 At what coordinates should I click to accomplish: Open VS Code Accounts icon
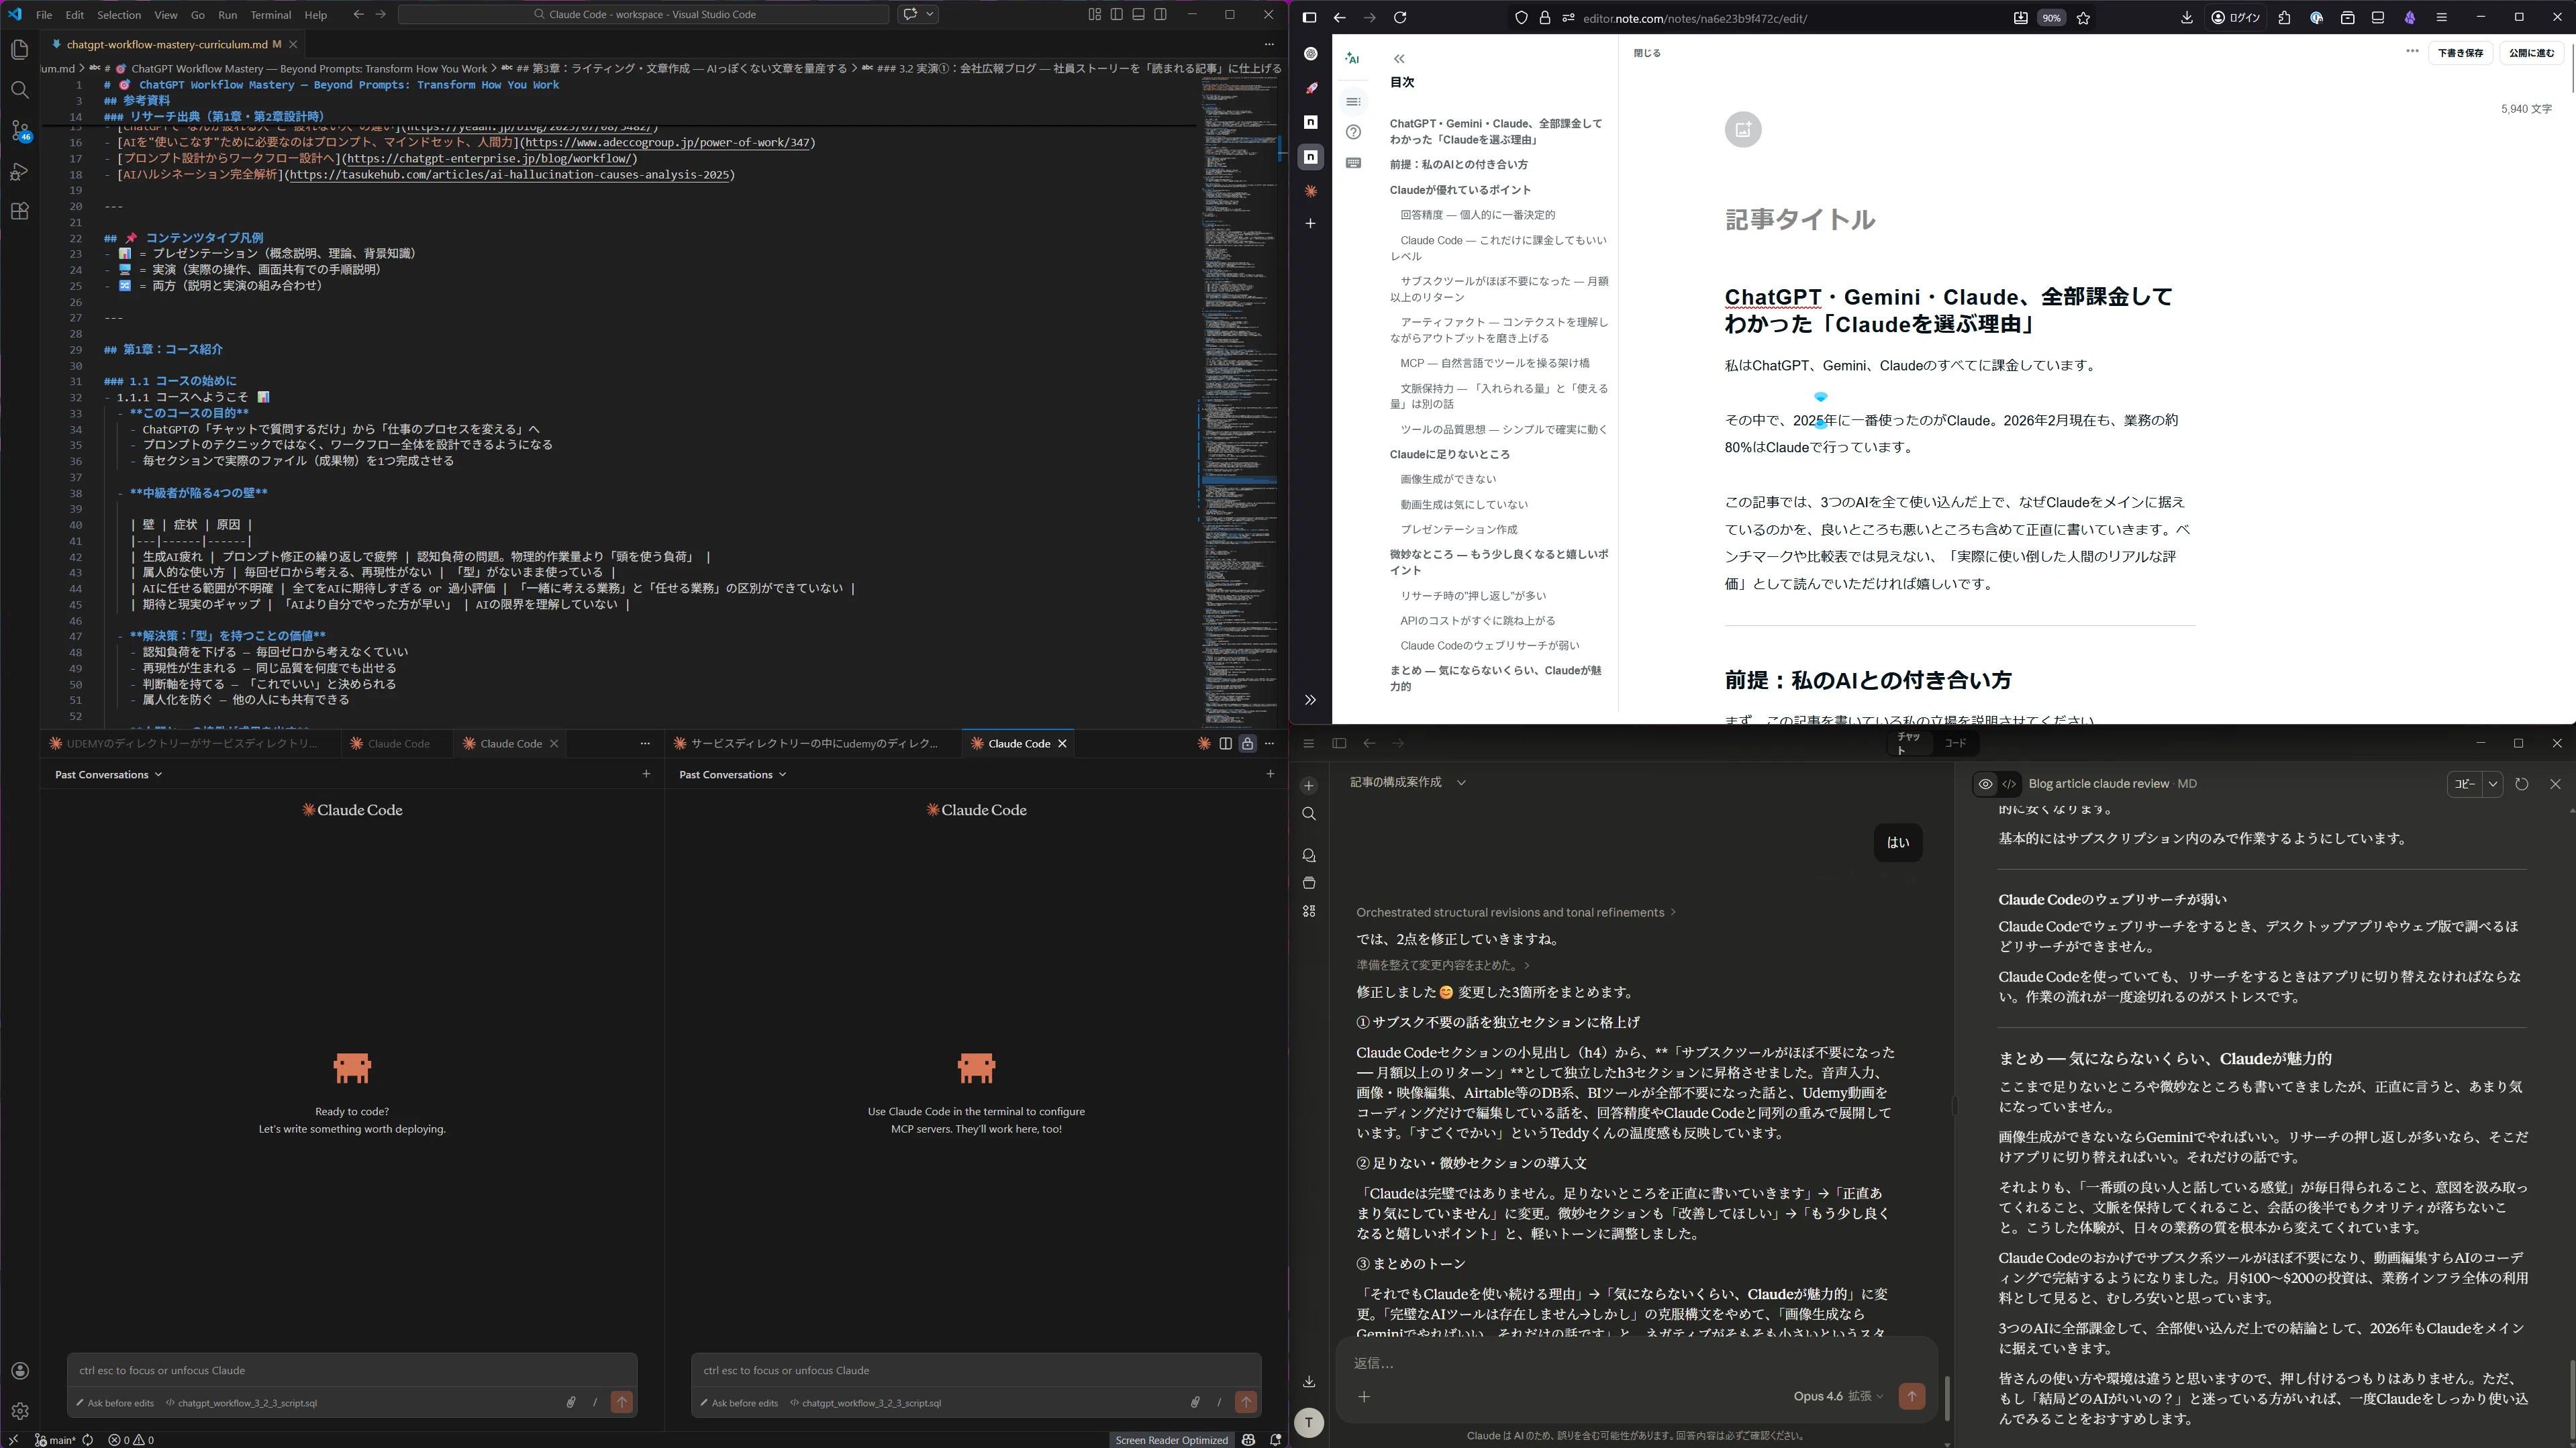point(19,1370)
